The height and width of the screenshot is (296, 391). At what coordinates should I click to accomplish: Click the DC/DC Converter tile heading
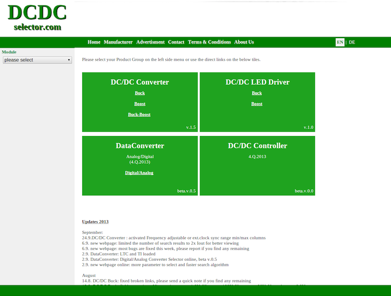click(x=140, y=82)
